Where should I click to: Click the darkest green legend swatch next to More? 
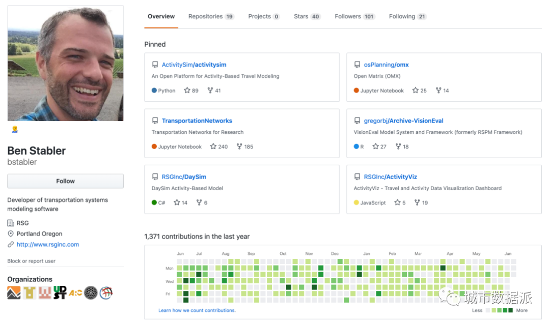coord(511,310)
